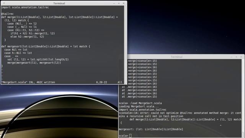The image size is (245, 138).
Task: Click the 'case (_, Nil) => l1' line
Action: click(22, 27)
